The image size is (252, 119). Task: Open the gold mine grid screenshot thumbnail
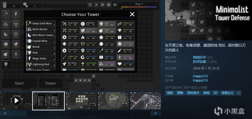tap(81, 101)
